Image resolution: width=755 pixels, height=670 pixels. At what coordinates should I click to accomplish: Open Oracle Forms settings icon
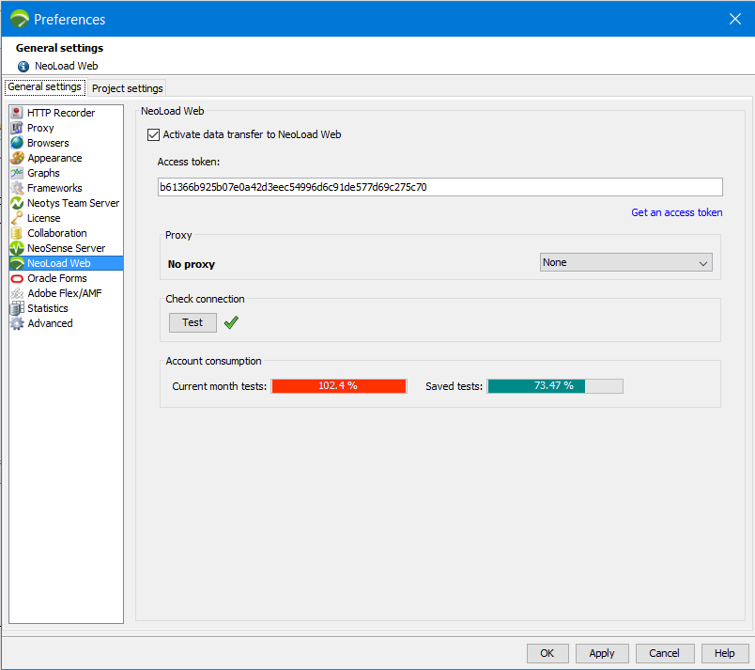(17, 278)
